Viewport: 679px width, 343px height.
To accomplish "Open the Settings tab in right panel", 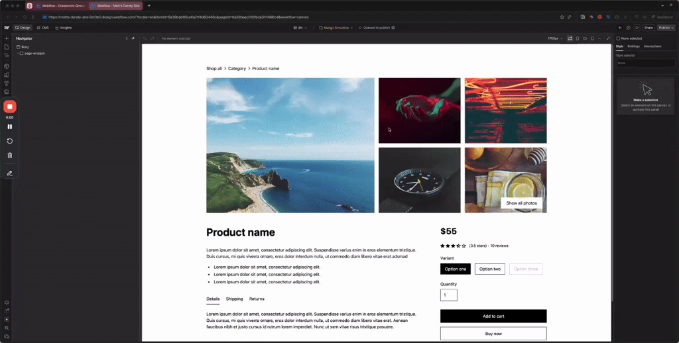I will click(x=633, y=46).
